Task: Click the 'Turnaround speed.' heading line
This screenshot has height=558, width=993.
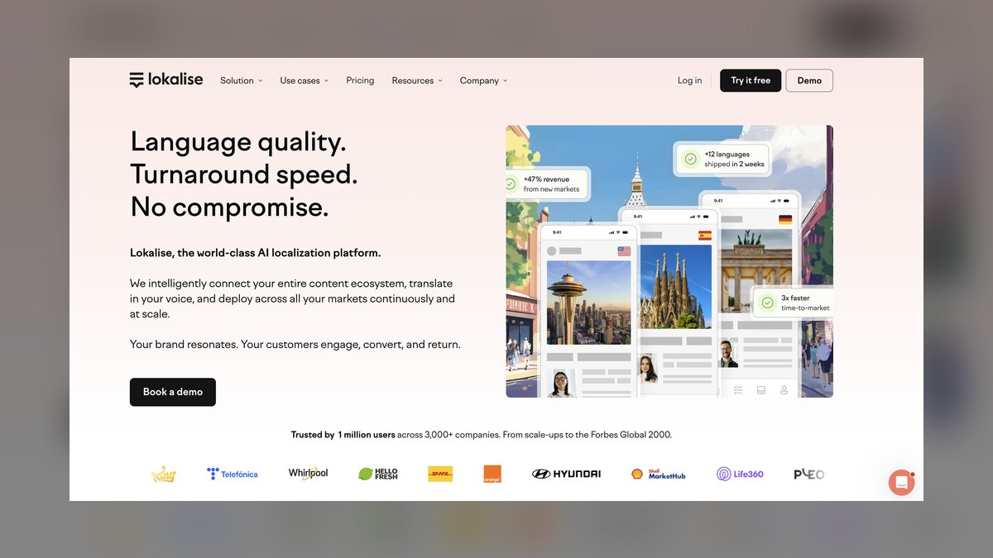Action: point(244,174)
